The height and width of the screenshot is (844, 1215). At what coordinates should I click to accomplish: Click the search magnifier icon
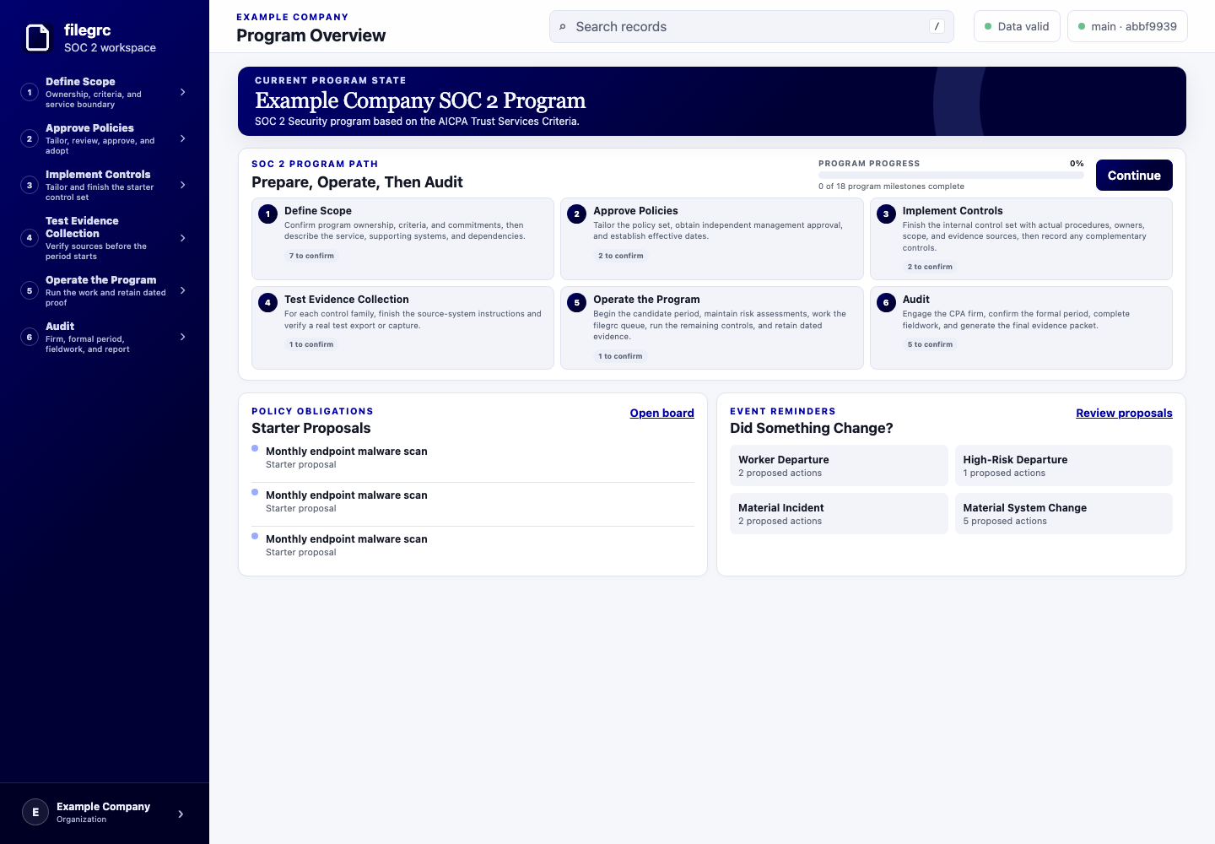pos(563,27)
